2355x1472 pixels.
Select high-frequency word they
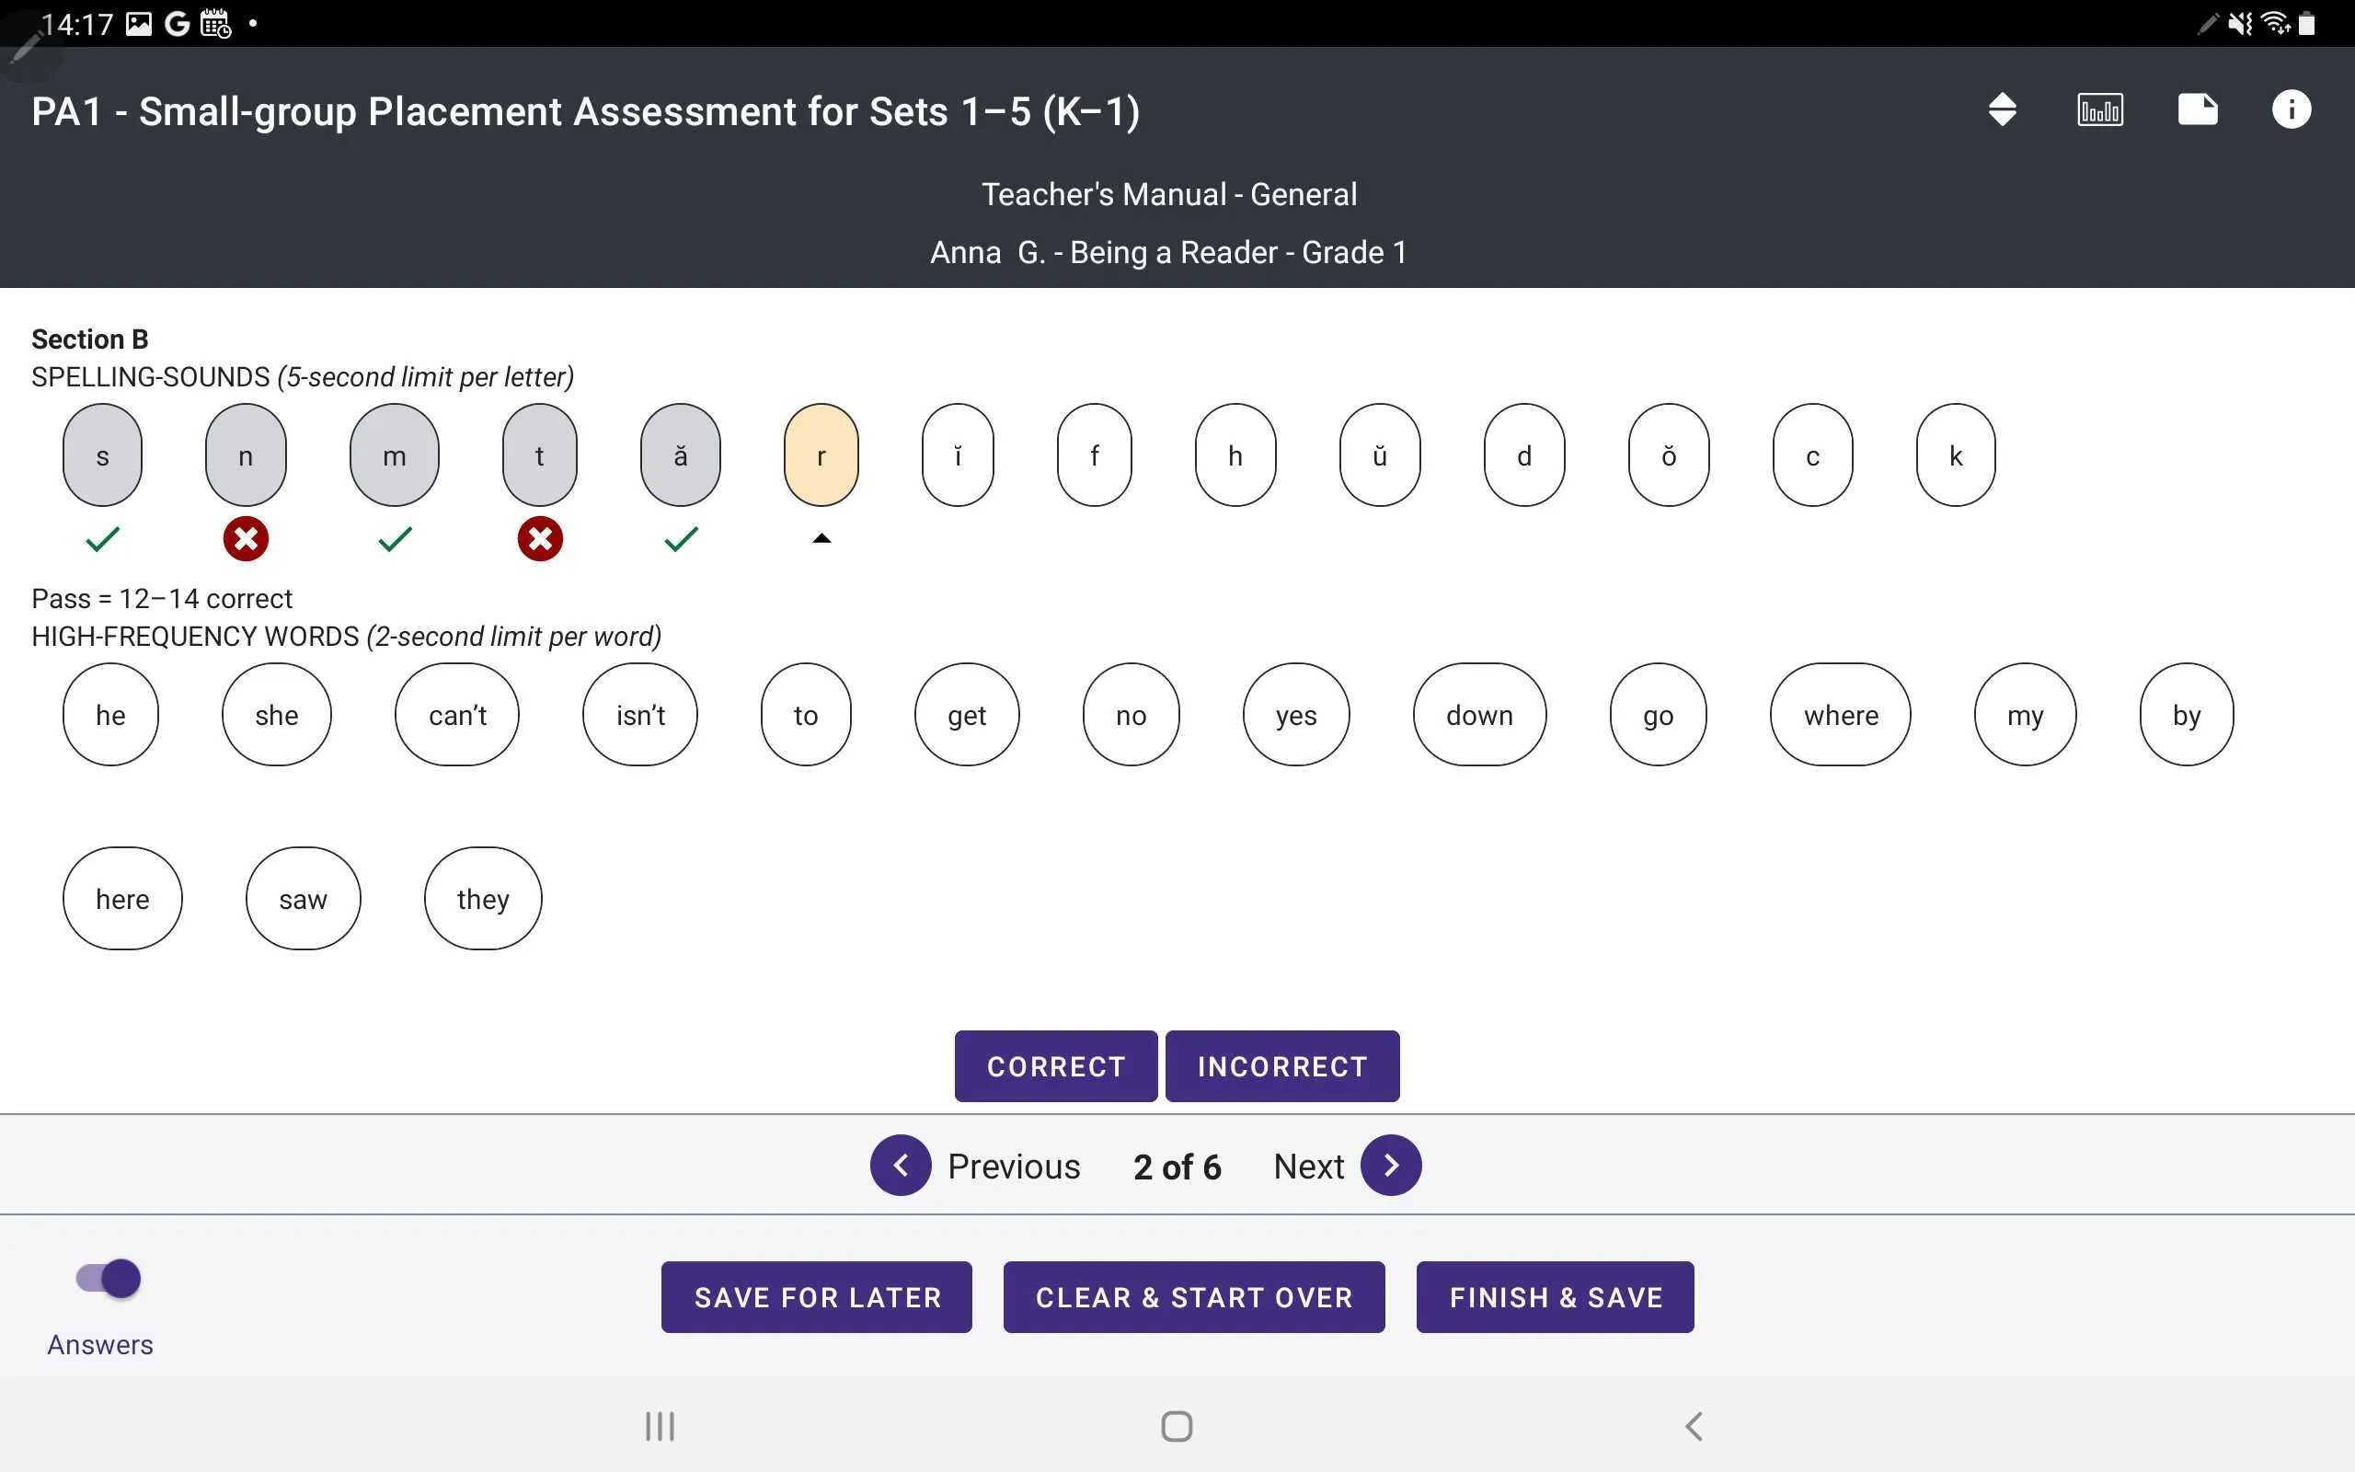[483, 897]
